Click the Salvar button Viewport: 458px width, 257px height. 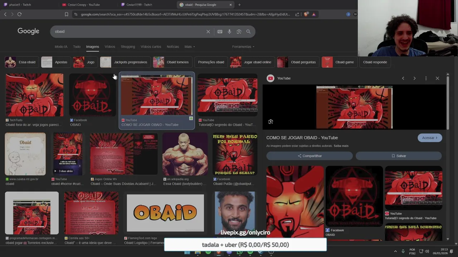click(399, 156)
